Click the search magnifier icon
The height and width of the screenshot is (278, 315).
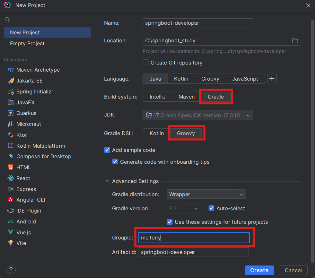pos(7,20)
